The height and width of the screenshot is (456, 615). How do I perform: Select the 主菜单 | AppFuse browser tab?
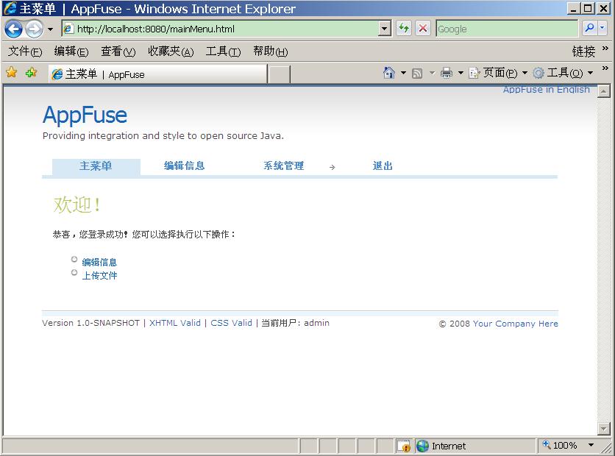point(157,74)
